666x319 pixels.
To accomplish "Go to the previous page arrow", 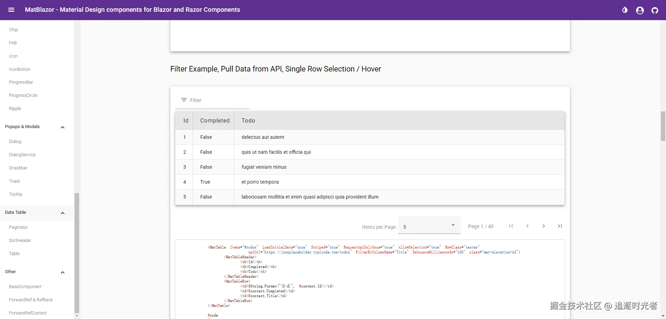I will coord(527,226).
